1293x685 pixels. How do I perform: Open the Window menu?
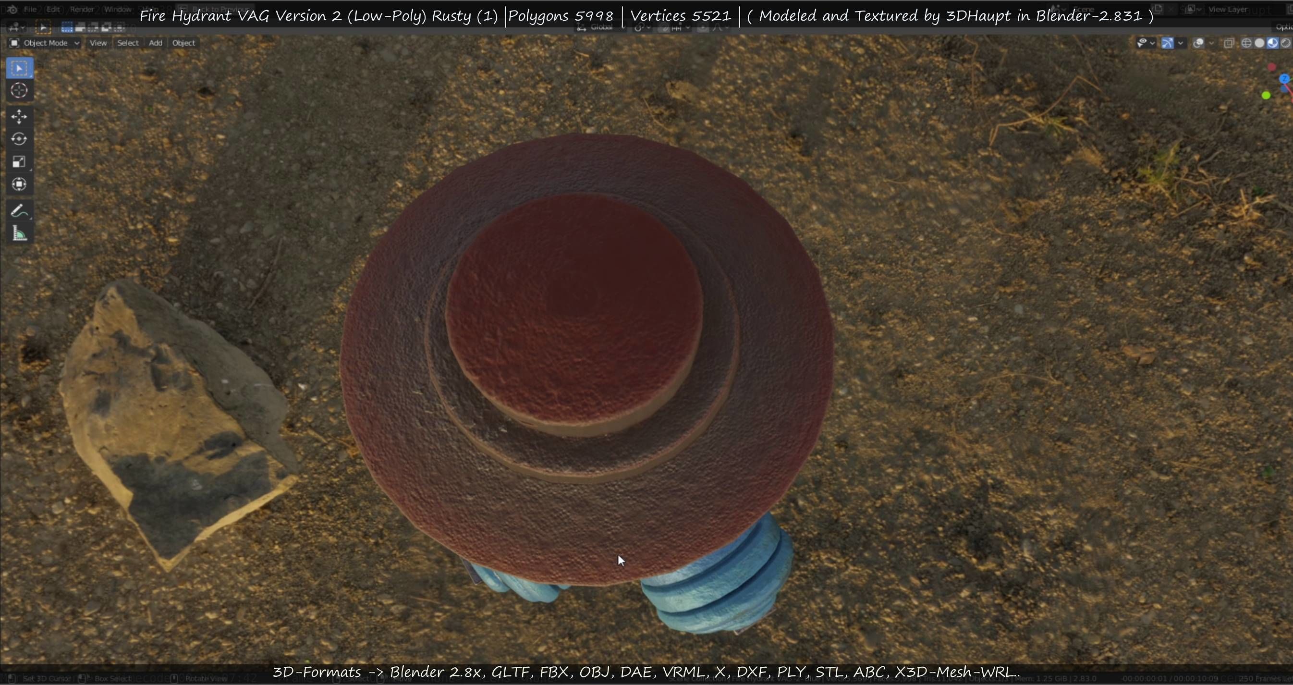click(x=118, y=9)
